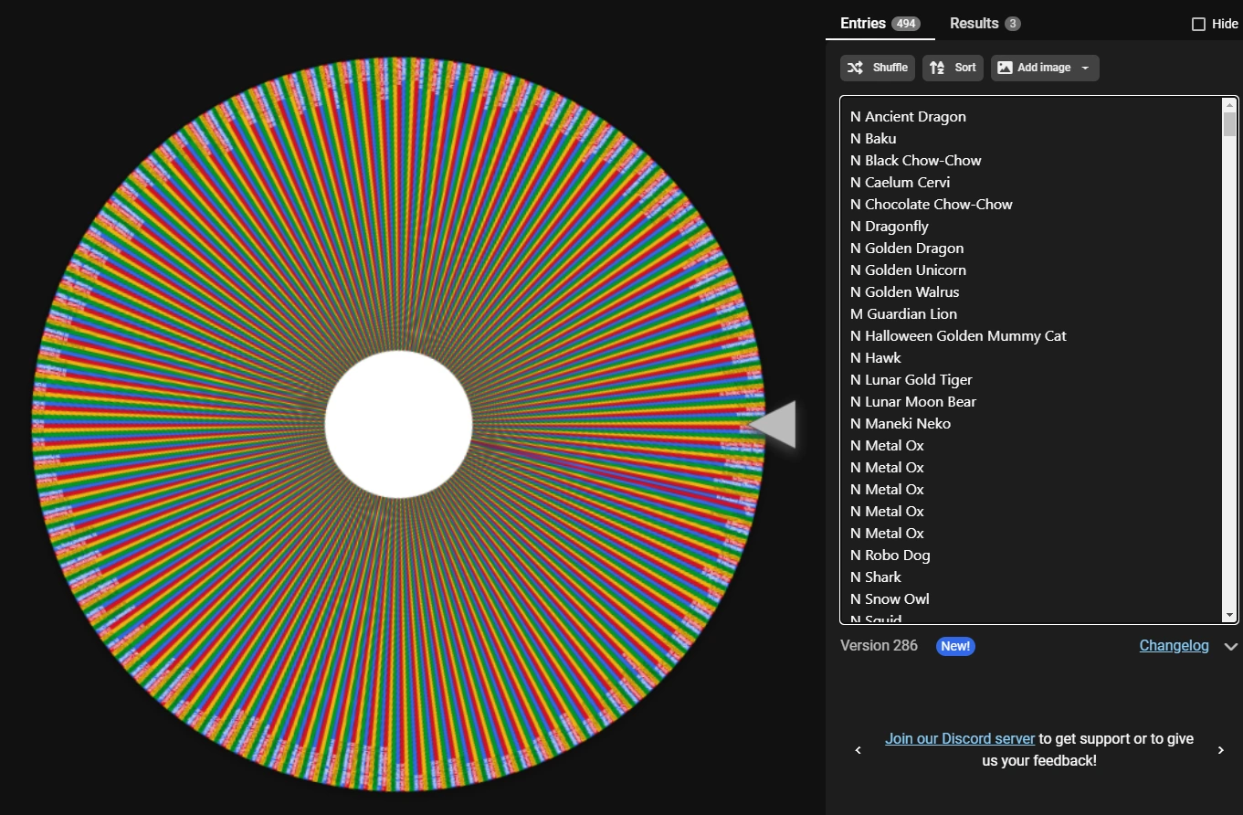This screenshot has width=1243, height=815.
Task: Select the N Guardian Lion entry in the list
Action: coord(903,313)
